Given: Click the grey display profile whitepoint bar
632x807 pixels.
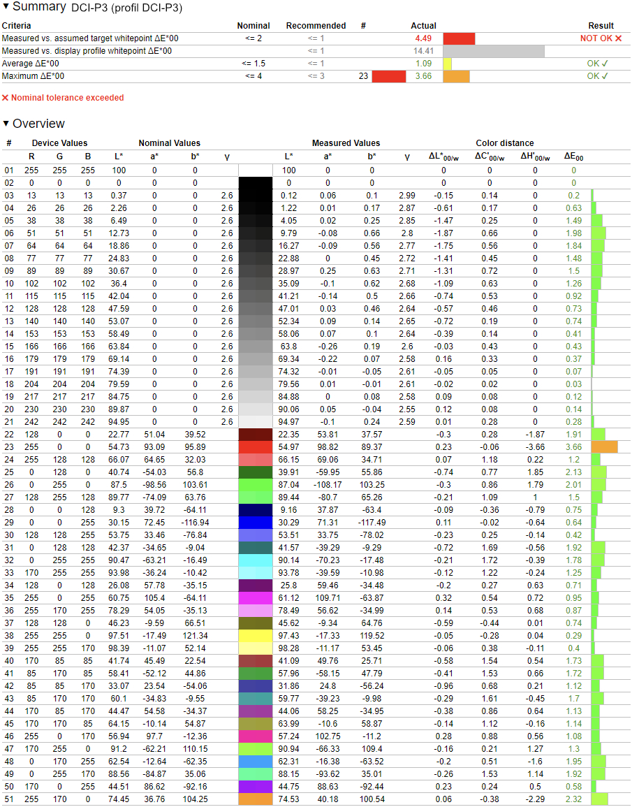Looking at the screenshot, I should pyautogui.click(x=494, y=51).
